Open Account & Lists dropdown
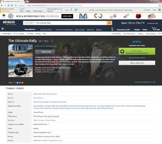Viewport: 162px width, 144px height. tap(124, 30)
